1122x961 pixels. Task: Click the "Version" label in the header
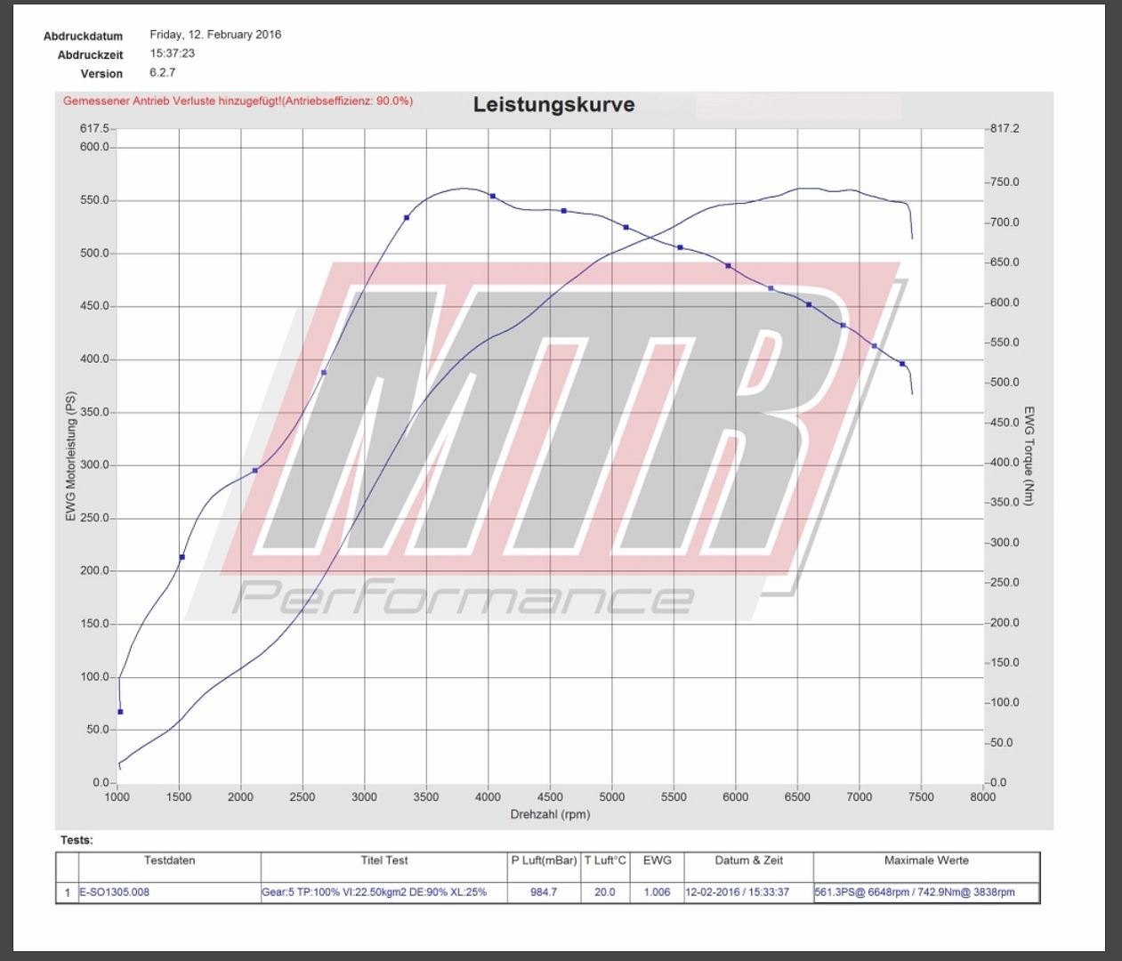(101, 74)
